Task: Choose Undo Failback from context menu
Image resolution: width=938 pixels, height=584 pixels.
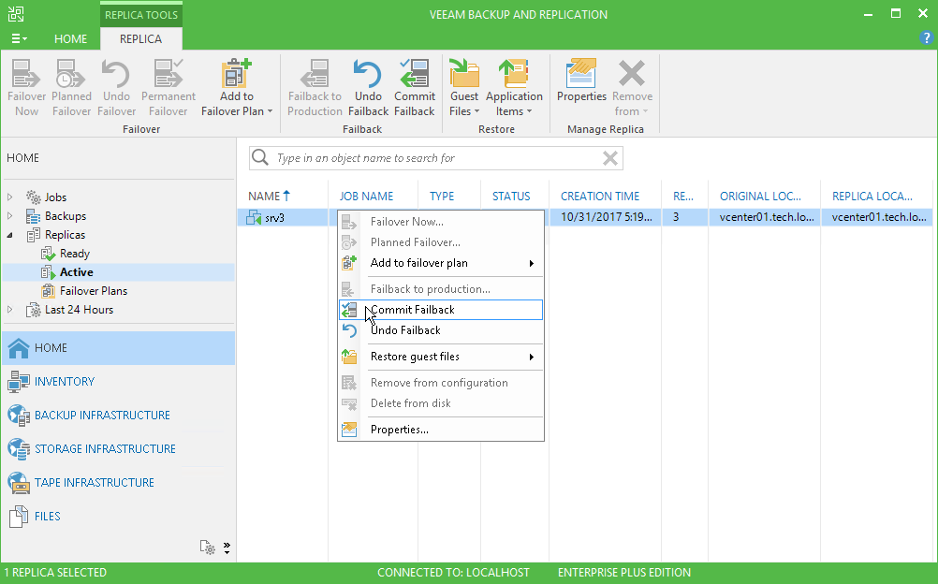Action: [405, 330]
